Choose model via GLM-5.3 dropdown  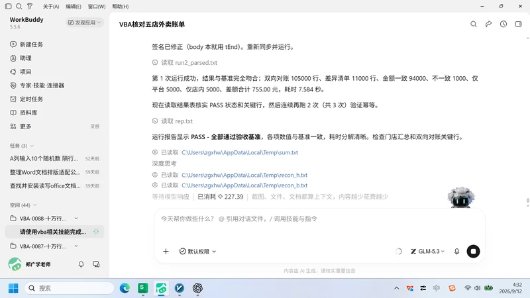pyautogui.click(x=427, y=252)
